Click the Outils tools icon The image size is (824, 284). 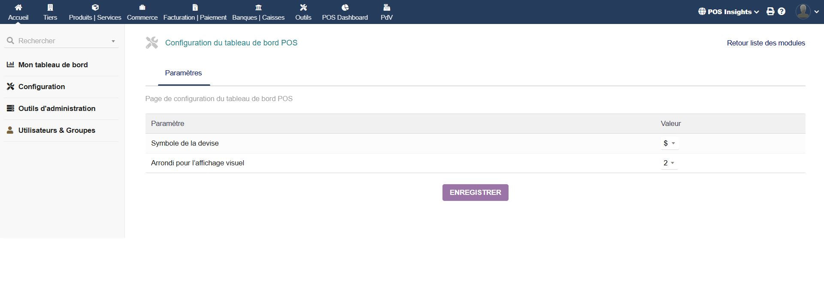point(303,7)
